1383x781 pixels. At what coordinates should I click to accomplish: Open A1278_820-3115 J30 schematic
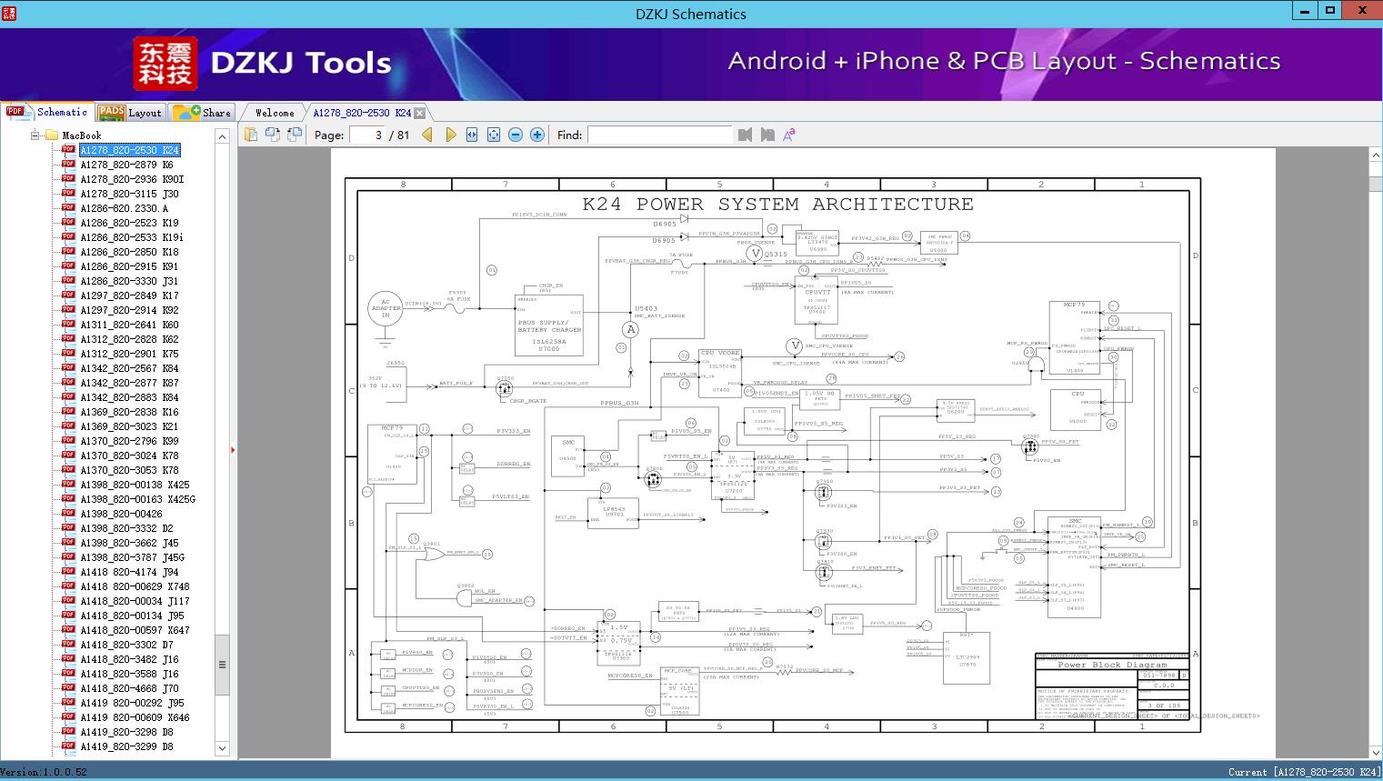[129, 194]
